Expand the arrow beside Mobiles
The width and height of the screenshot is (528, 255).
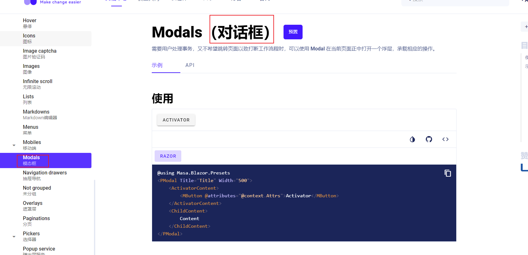tap(14, 145)
